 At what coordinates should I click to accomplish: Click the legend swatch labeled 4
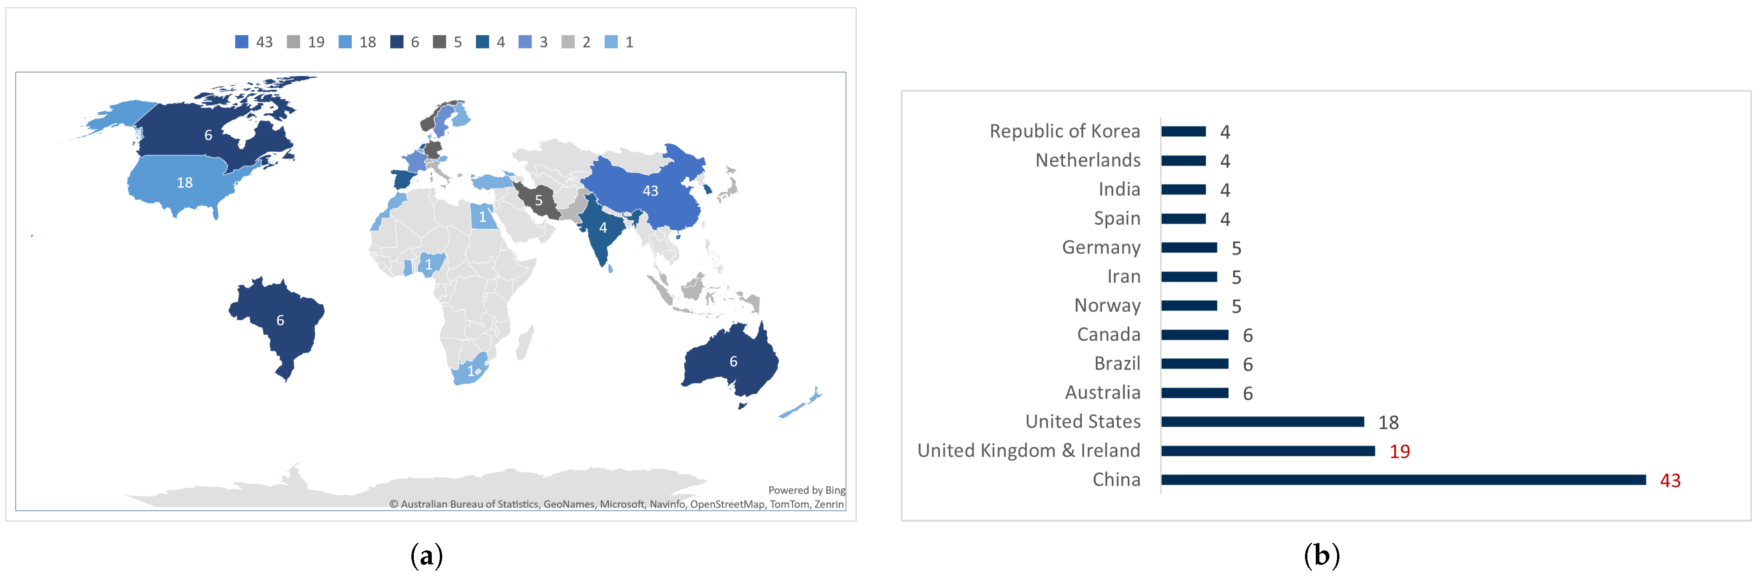(482, 42)
